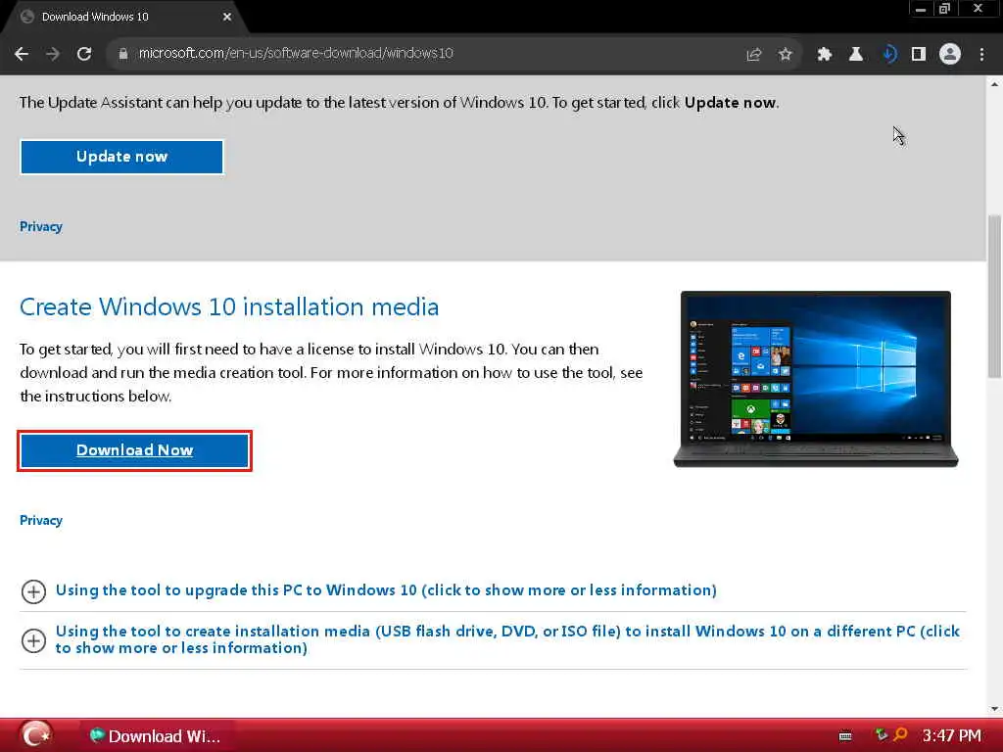1003x752 pixels.
Task: Click page scrollbar down arrow
Action: [994, 709]
